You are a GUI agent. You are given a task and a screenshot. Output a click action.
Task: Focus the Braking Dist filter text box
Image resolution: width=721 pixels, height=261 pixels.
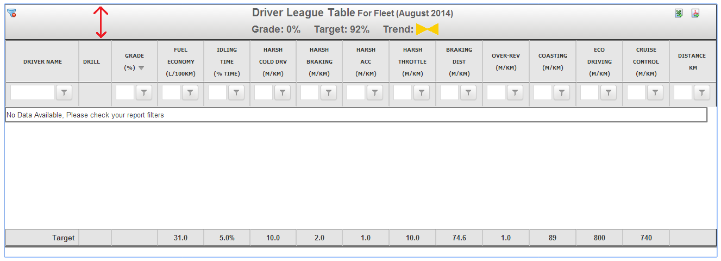tap(449, 93)
